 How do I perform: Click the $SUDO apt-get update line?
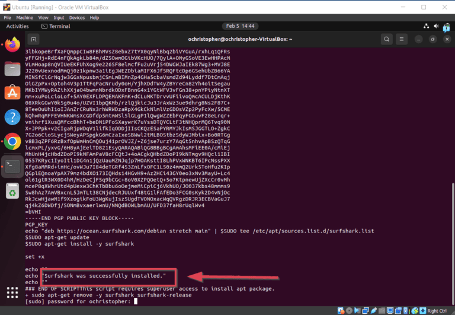pyautogui.click(x=57, y=237)
